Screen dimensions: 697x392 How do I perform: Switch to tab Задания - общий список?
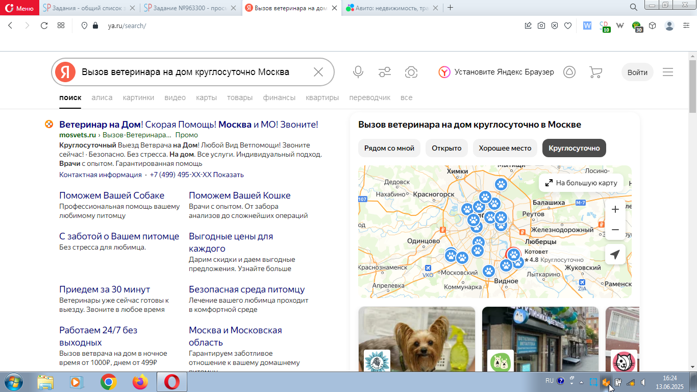coord(88,8)
